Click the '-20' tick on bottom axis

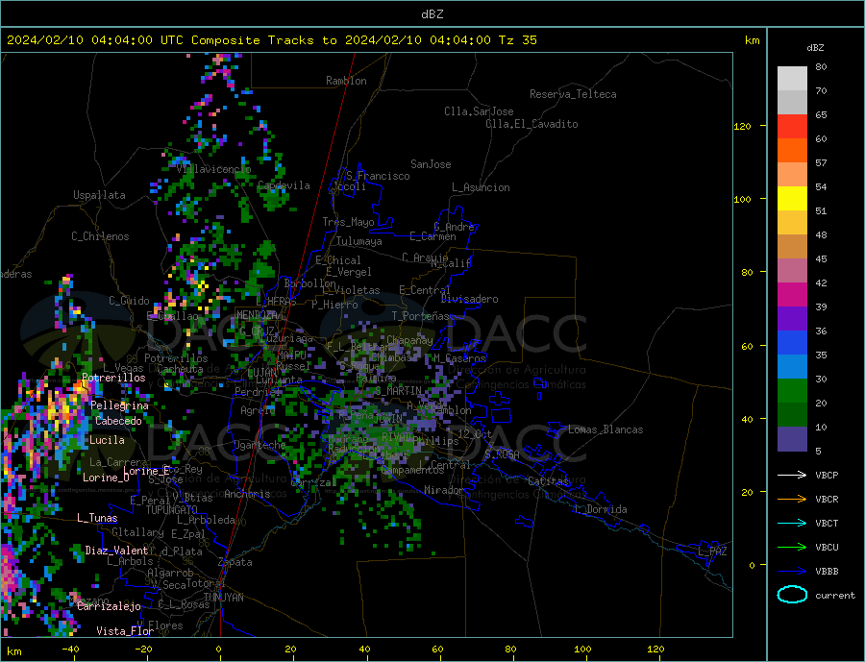pyautogui.click(x=143, y=650)
